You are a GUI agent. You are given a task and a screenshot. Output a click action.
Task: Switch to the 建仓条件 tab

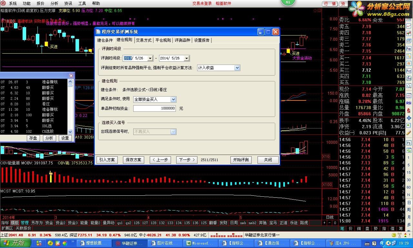pos(105,40)
